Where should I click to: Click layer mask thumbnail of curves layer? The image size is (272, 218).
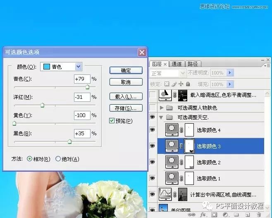point(183,194)
